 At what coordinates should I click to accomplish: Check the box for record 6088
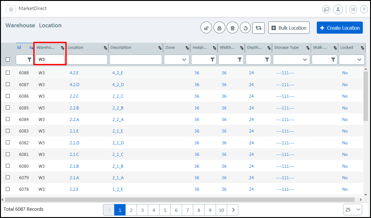point(8,73)
